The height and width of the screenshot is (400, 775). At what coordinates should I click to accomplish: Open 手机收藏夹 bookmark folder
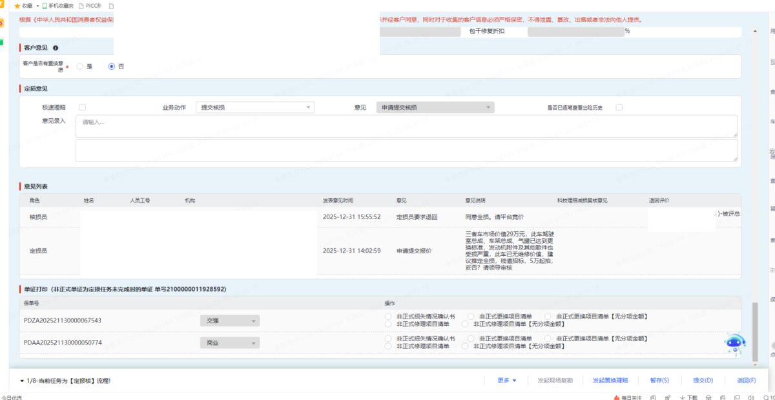[x=63, y=5]
